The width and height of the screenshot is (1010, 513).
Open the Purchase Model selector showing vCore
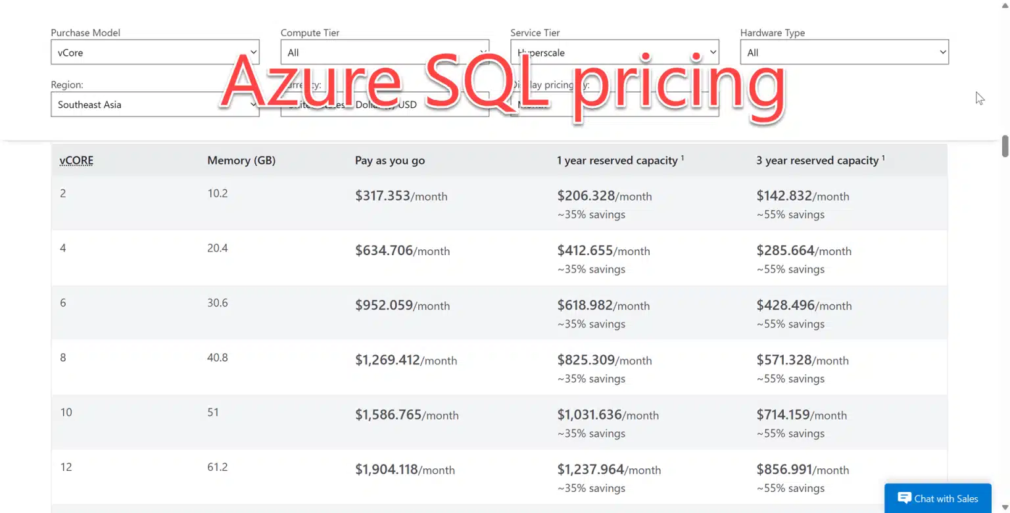coord(155,52)
